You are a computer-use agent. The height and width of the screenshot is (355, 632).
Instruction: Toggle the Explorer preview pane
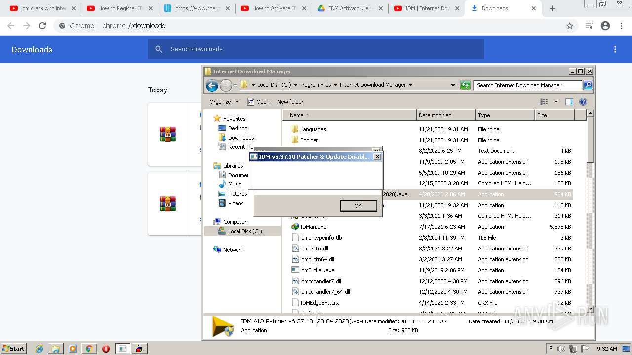[569, 102]
